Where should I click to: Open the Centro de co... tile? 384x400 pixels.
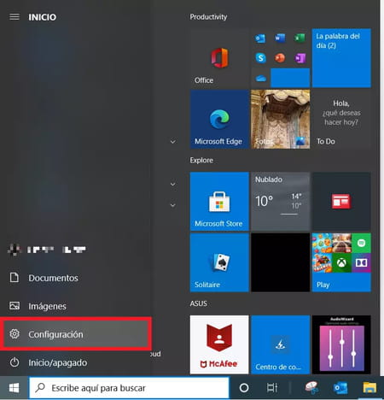point(281,344)
